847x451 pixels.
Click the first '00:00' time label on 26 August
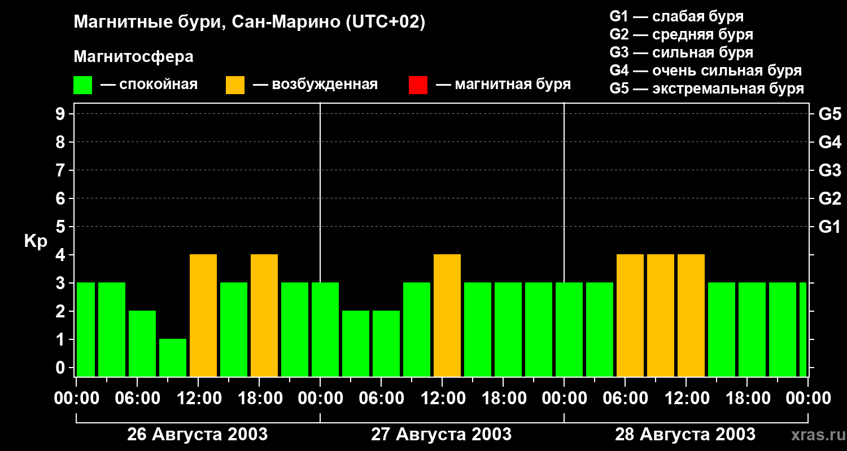pos(76,399)
